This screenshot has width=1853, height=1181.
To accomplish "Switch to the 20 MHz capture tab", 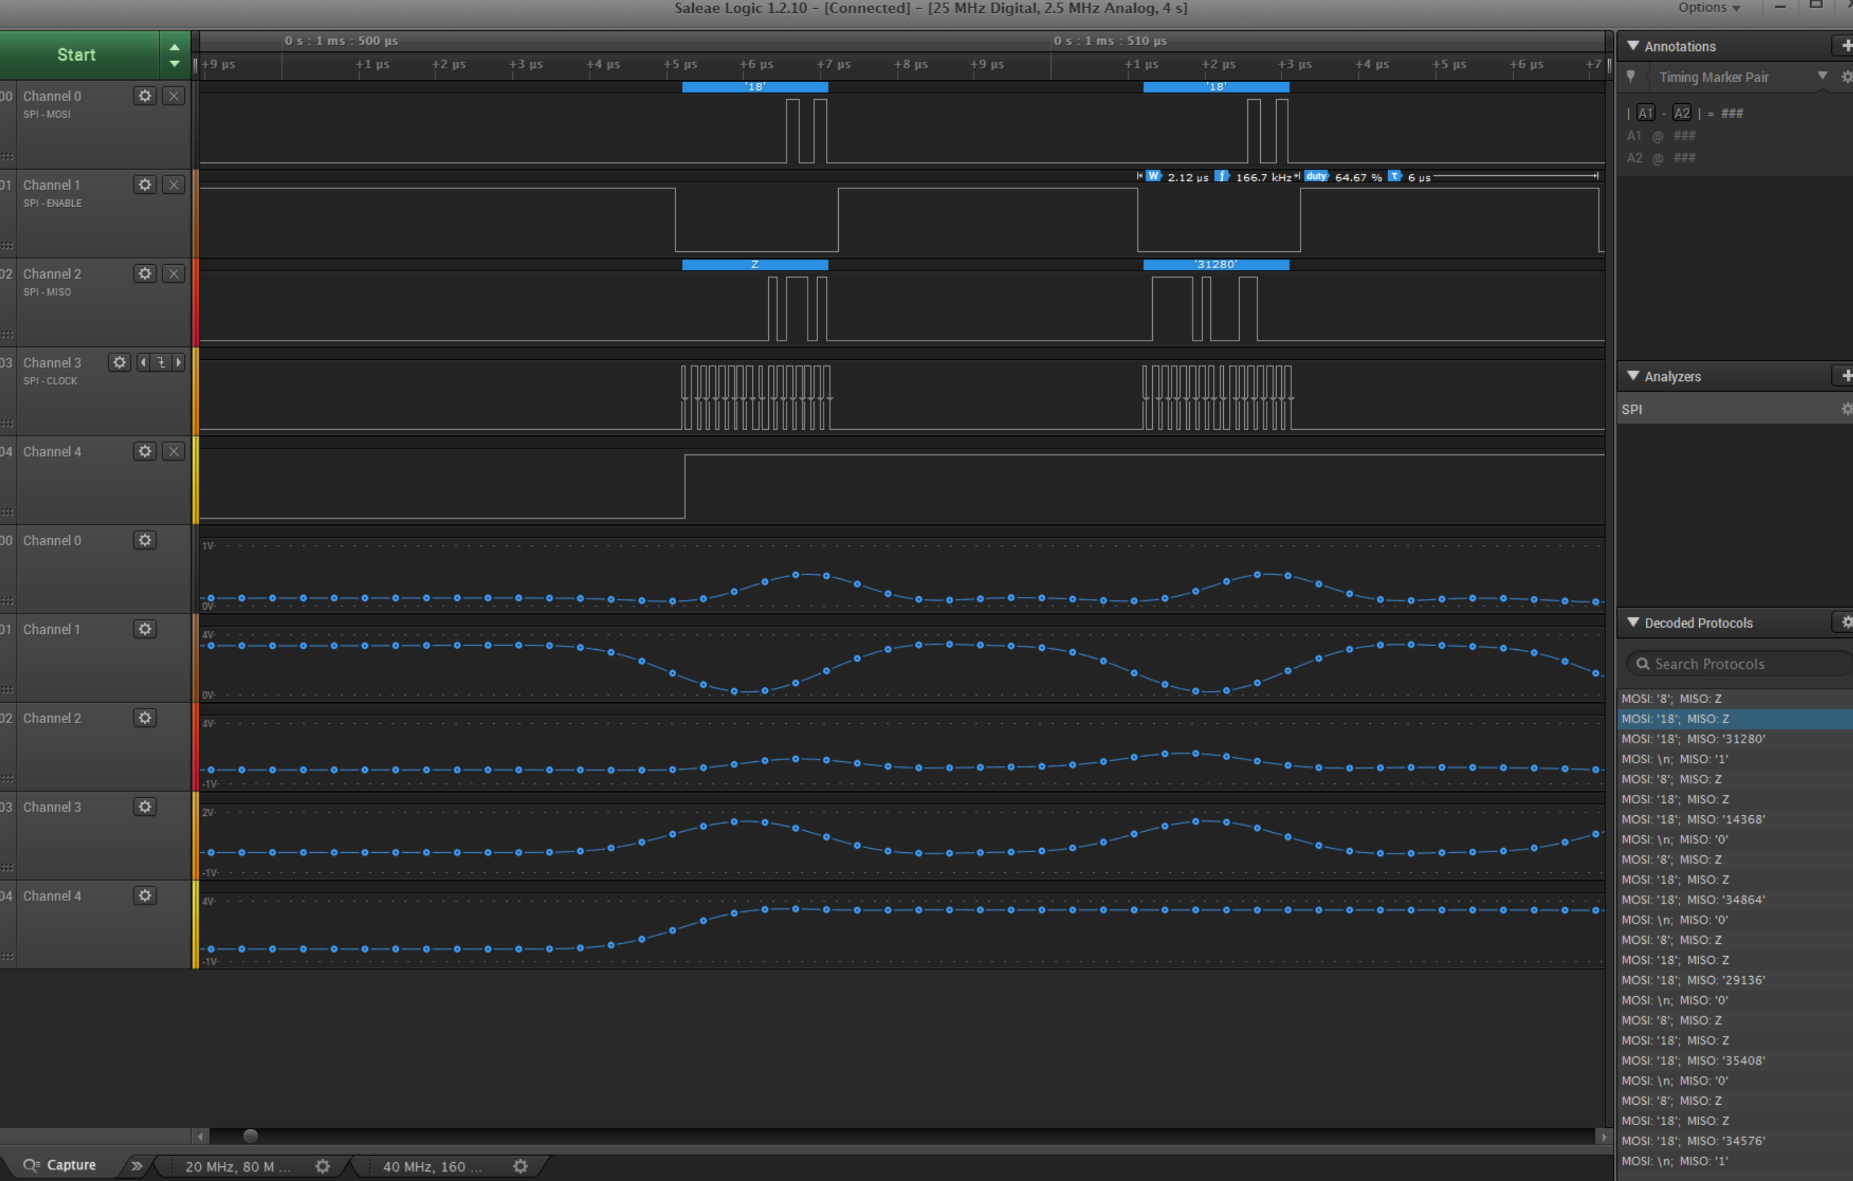I will pos(237,1166).
